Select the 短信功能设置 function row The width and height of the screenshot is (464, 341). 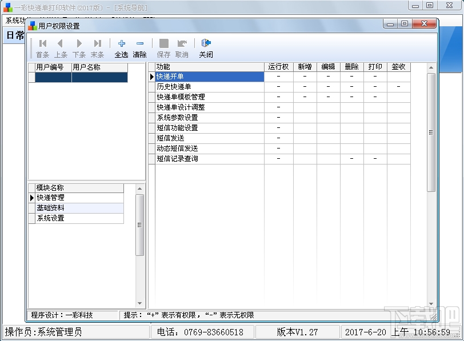point(210,128)
